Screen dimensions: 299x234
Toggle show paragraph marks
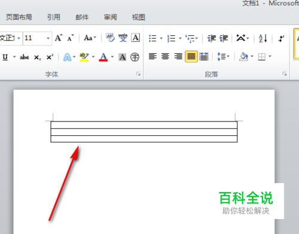click(x=281, y=38)
